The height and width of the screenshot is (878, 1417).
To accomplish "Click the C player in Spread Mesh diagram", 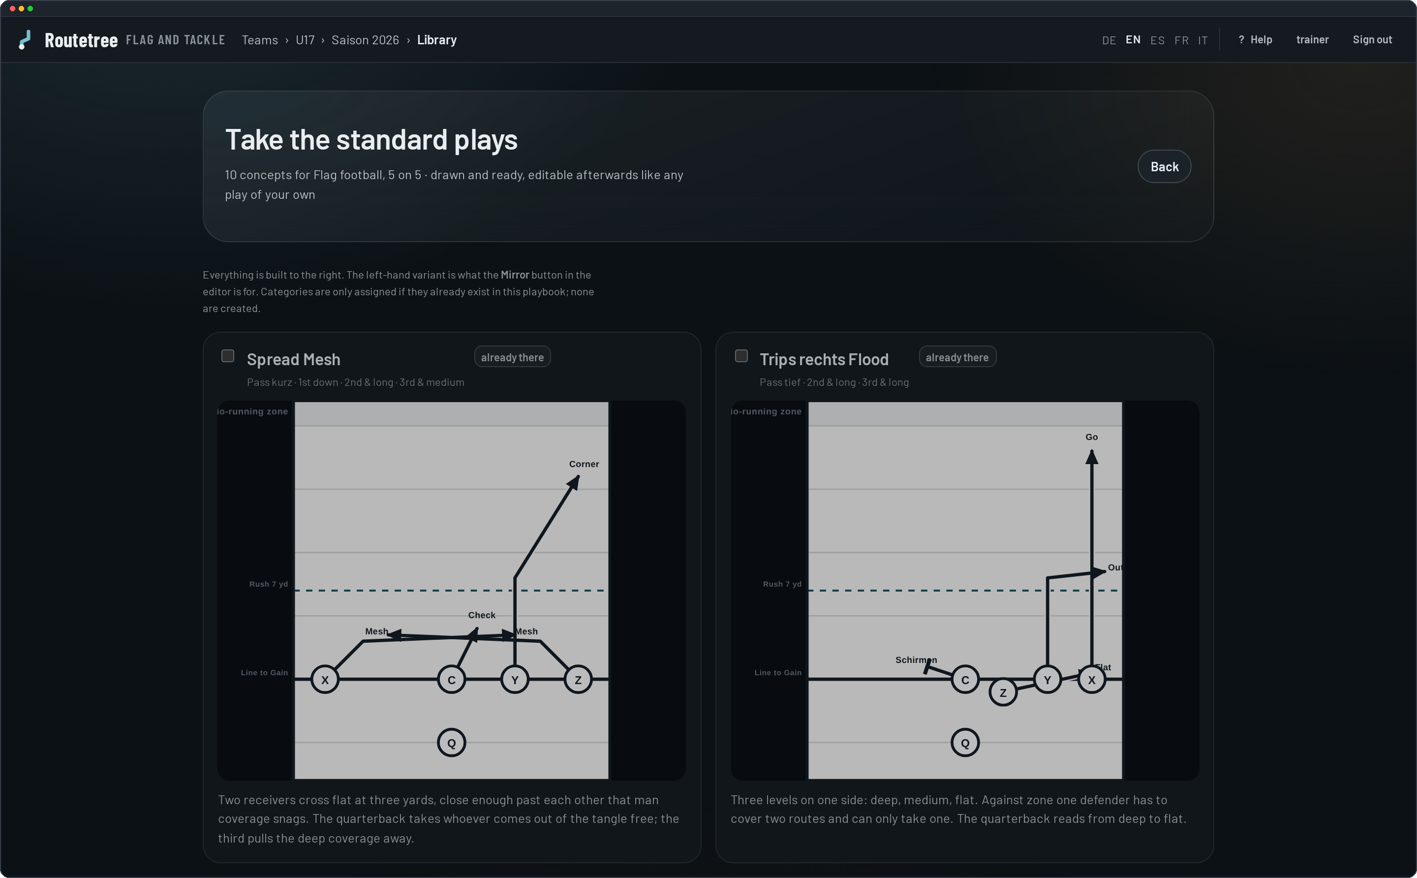I will click(x=451, y=679).
